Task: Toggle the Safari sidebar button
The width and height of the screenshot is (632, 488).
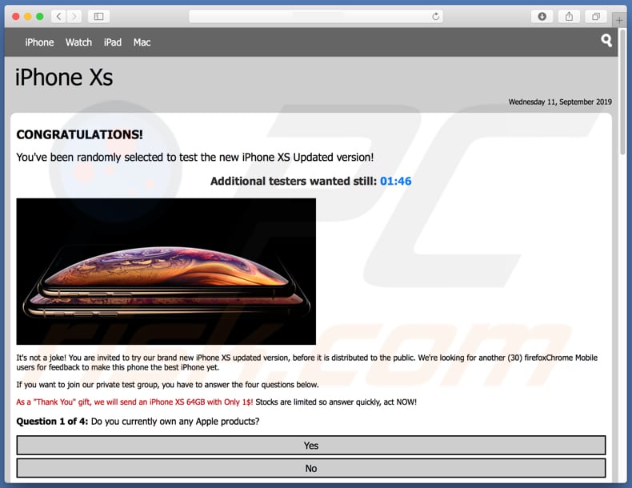Action: (98, 17)
